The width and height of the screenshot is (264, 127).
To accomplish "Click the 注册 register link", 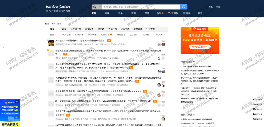I will click(x=218, y=7).
